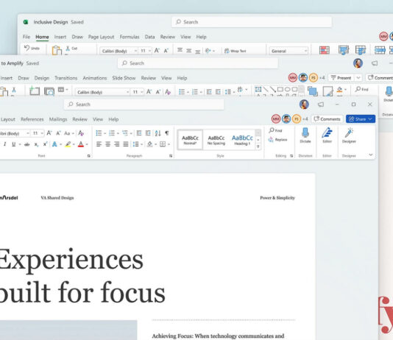Toggle strikethrough in Word ribbon
The height and width of the screenshot is (340, 393).
click(x=26, y=144)
